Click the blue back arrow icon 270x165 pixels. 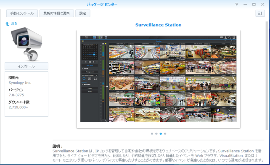pos(7,24)
